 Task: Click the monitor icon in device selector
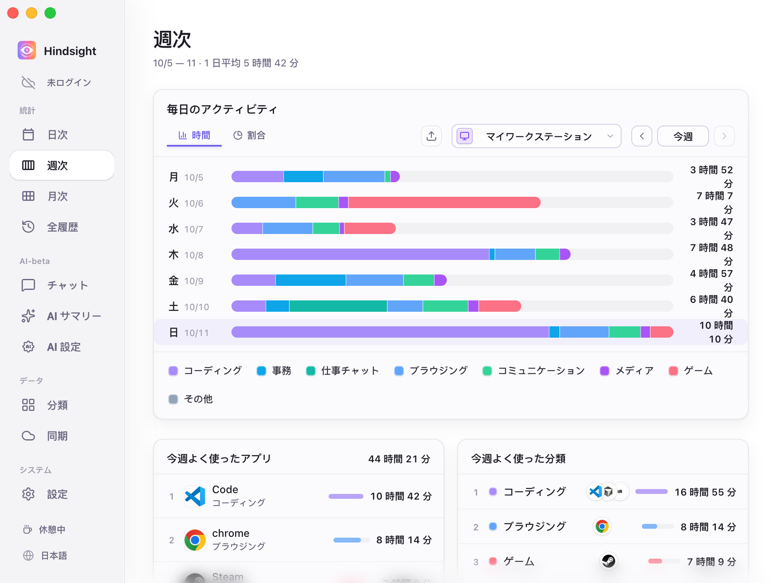click(x=465, y=136)
